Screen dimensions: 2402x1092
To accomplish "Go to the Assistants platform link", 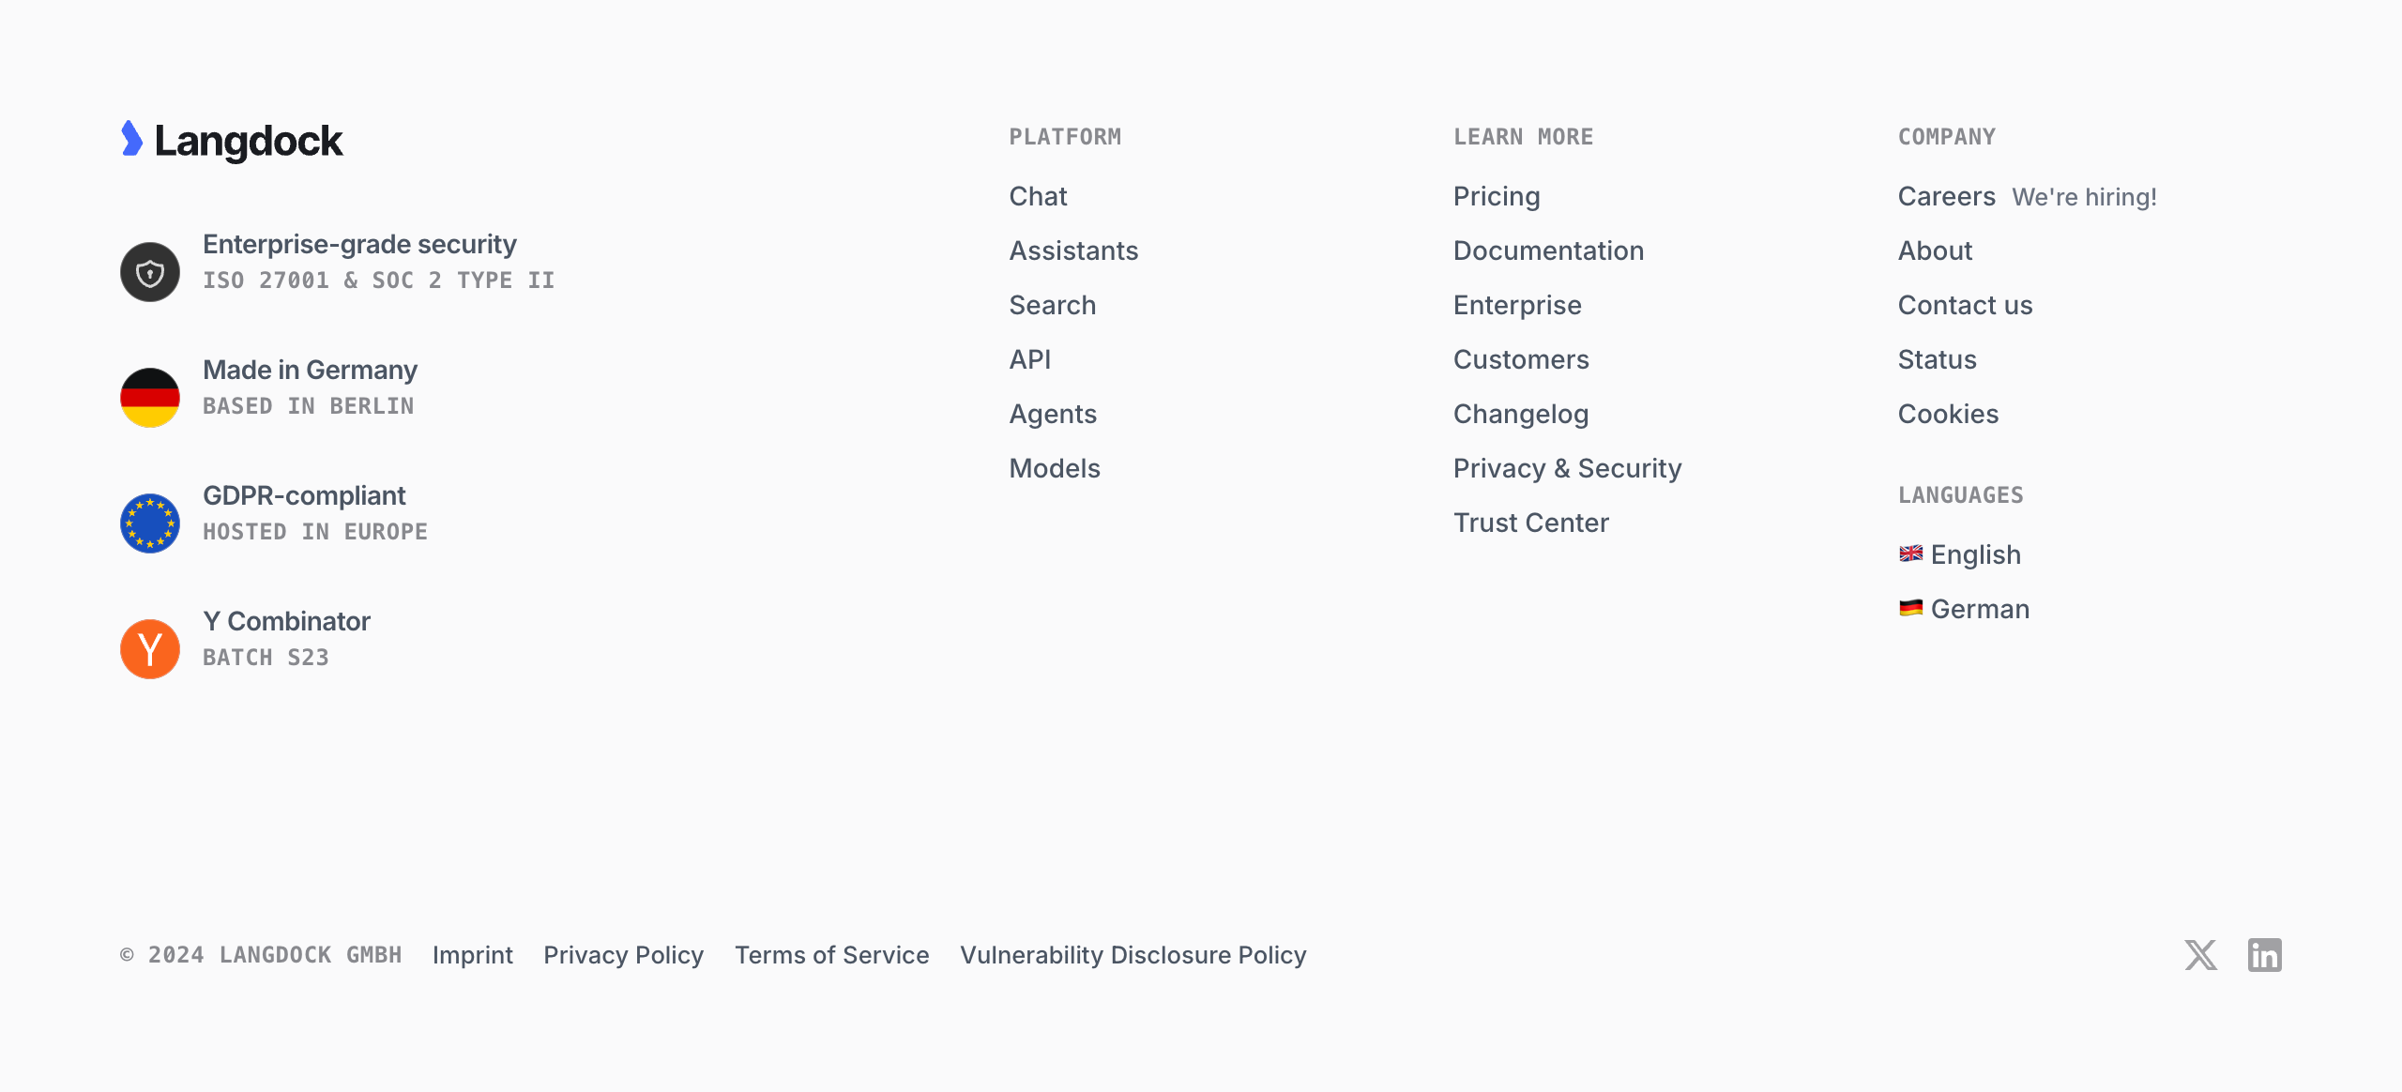I will tap(1073, 250).
